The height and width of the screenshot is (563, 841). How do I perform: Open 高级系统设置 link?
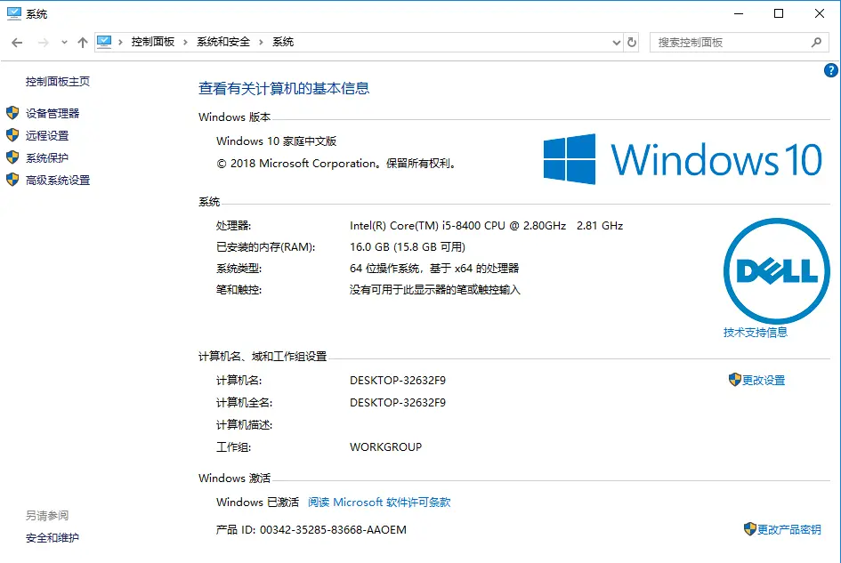click(x=58, y=181)
